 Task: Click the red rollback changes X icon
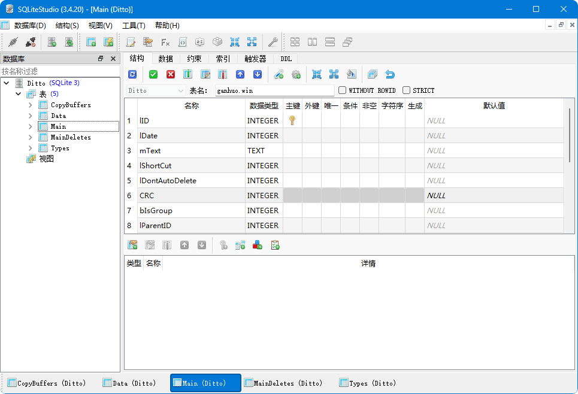171,74
